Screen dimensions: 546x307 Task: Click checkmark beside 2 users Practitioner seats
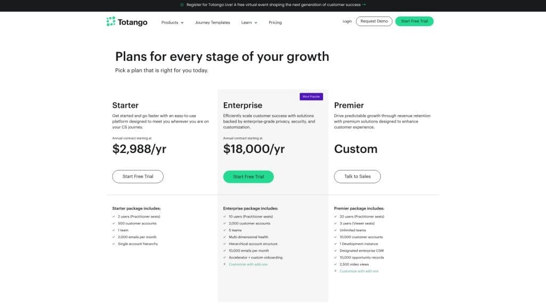(114, 216)
